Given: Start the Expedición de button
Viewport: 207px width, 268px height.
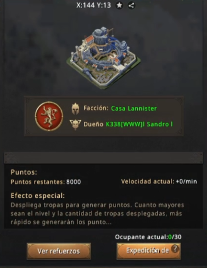Looking at the screenshot, I should (149, 251).
